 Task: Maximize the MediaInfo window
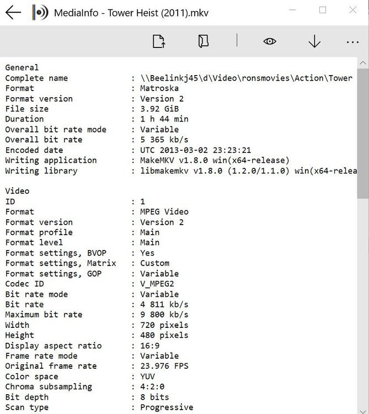tap(323, 10)
